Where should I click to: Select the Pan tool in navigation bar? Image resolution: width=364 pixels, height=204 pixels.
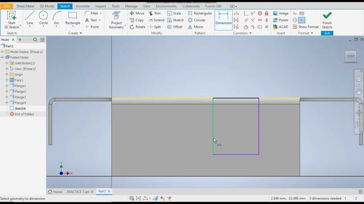click(x=359, y=91)
